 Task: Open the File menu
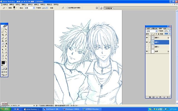tap(5, 4)
